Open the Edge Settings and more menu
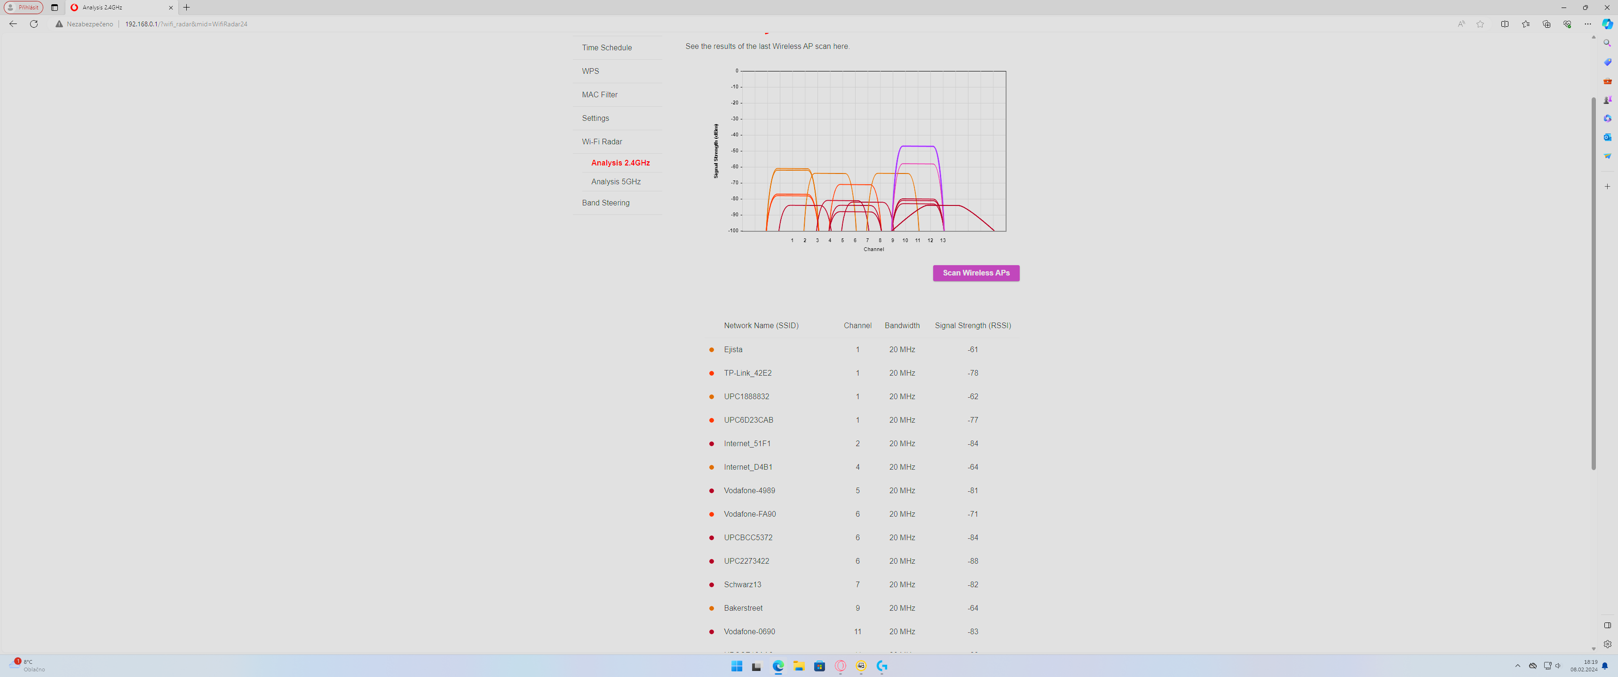The image size is (1618, 677). tap(1587, 24)
